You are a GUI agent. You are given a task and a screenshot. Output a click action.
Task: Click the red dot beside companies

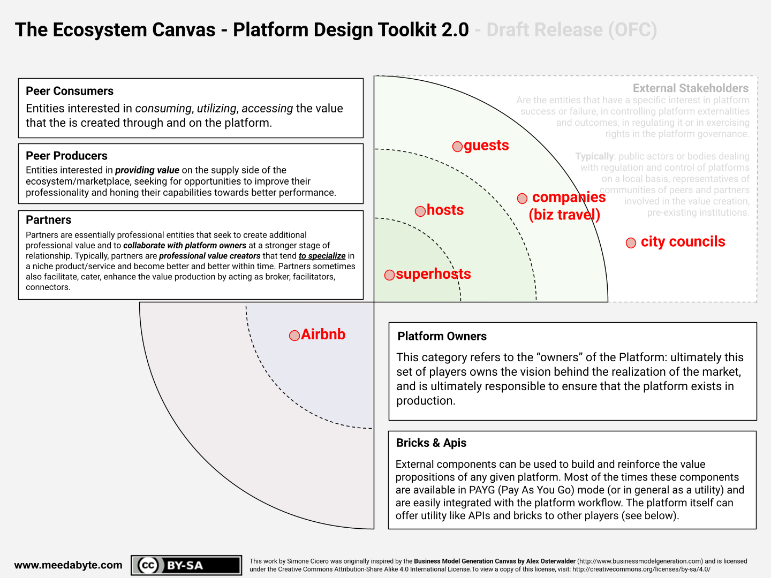coord(523,199)
